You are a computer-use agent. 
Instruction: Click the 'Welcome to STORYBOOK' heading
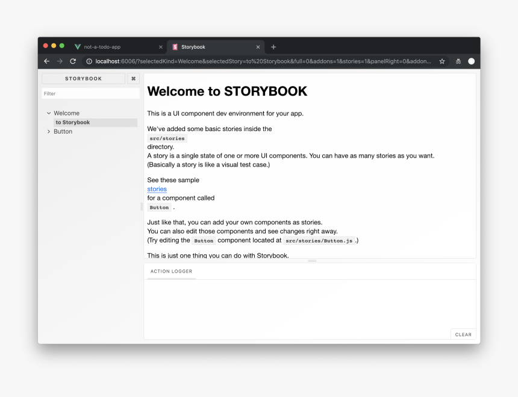[227, 91]
